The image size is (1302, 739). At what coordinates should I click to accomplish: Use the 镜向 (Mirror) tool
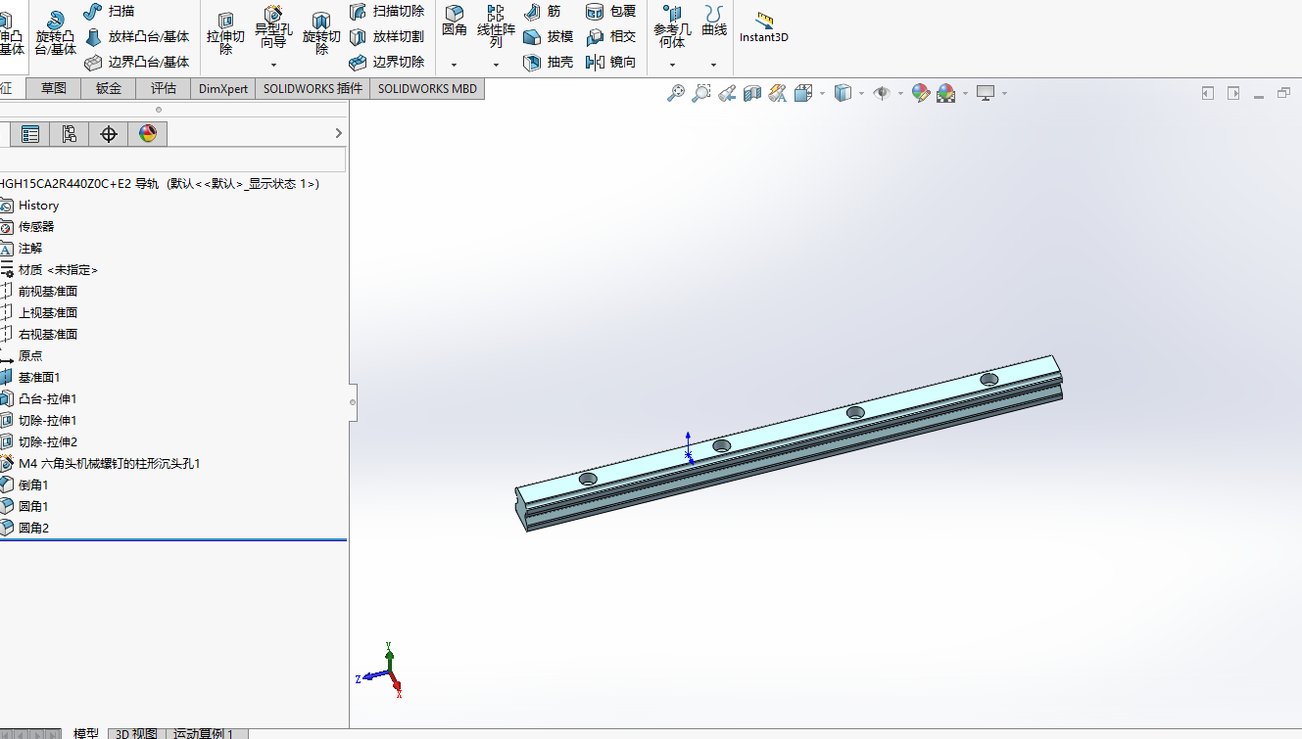[x=610, y=62]
